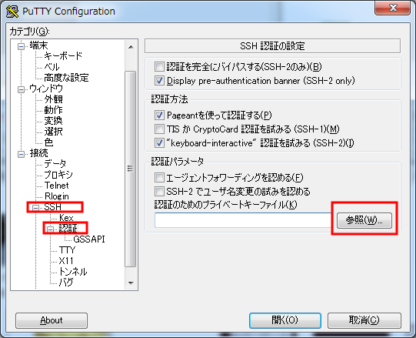Select 動作 category item
Viewport: 416px width, 338px height.
[x=53, y=110]
